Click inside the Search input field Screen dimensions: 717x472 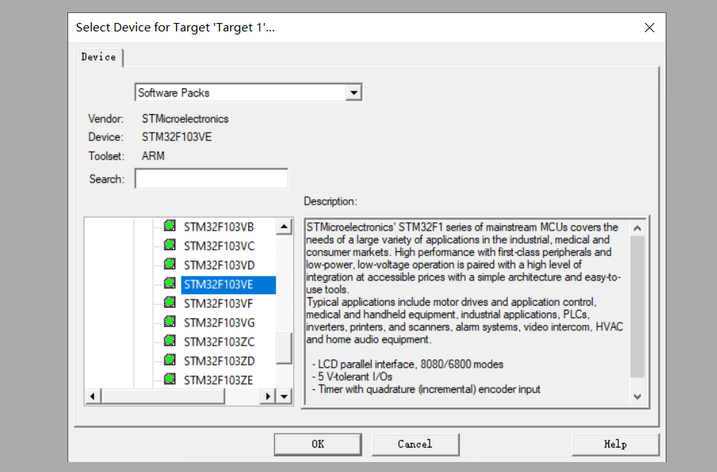(211, 179)
